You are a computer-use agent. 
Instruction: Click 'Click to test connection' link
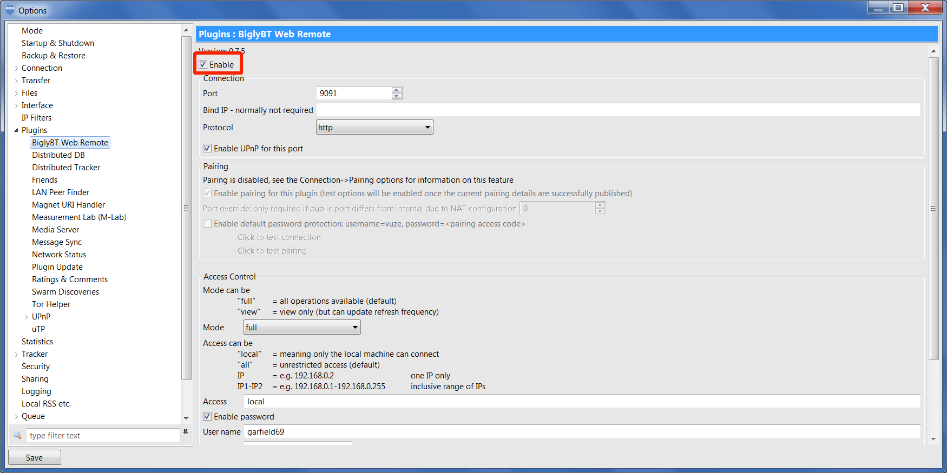click(x=279, y=237)
